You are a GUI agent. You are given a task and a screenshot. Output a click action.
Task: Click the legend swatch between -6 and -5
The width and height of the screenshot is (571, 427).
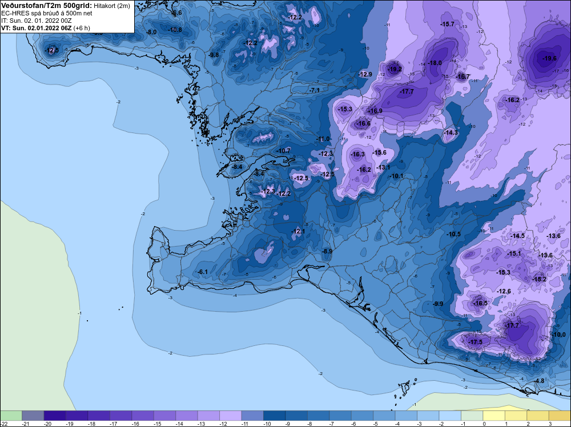pos(363,416)
